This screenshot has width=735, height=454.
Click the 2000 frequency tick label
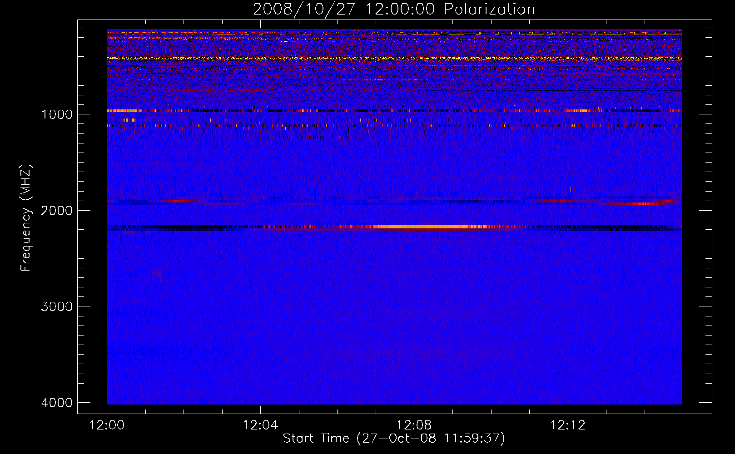pos(57,211)
